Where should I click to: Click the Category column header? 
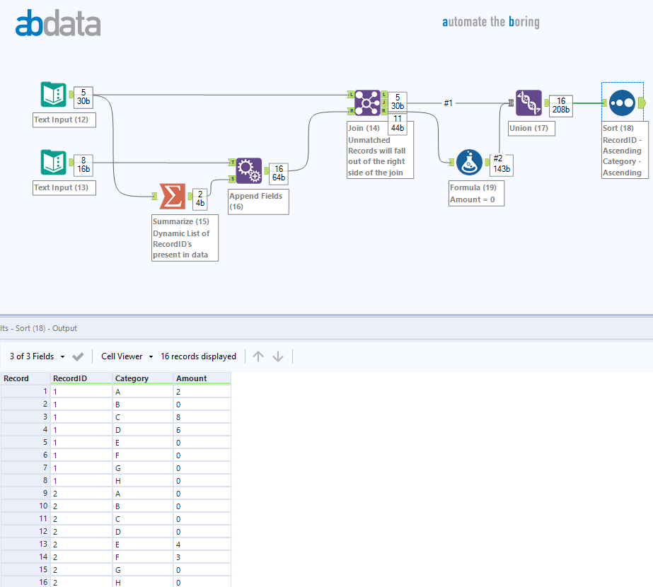[x=142, y=378]
